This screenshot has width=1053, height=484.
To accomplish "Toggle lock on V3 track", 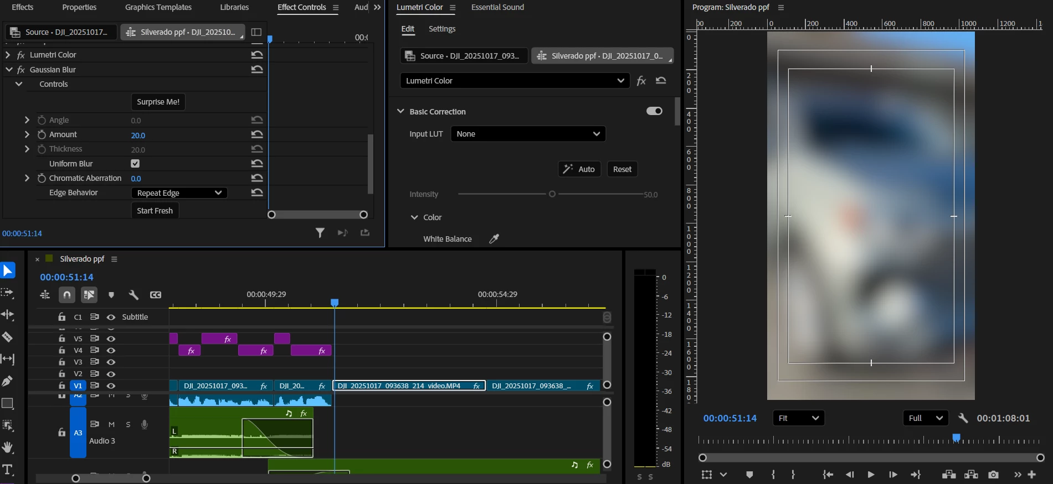I will click(62, 362).
